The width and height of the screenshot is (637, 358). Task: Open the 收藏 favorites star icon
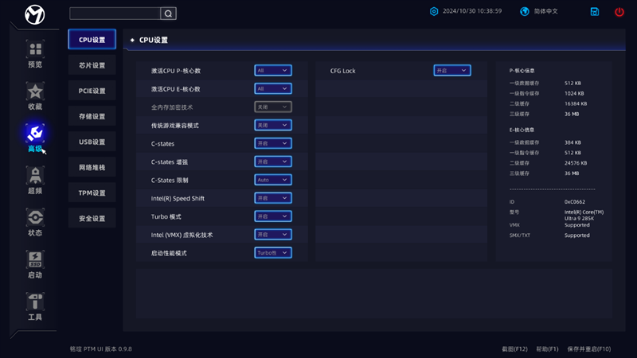coord(35,95)
